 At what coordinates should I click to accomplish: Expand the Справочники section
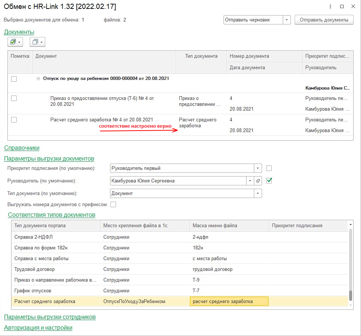click(x=22, y=148)
